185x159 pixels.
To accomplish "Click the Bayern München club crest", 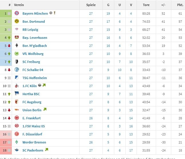I will click(17, 13).
